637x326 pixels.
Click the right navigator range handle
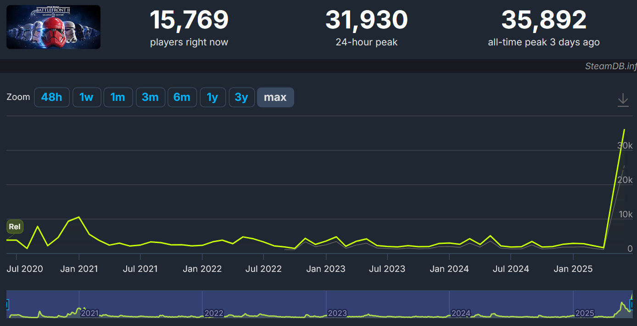631,304
